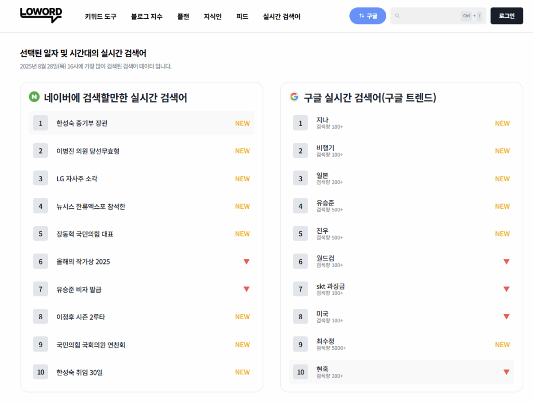Click the rank badge 1 next to 한성숙 중기부 장관
This screenshot has width=533, height=403.
(x=41, y=123)
